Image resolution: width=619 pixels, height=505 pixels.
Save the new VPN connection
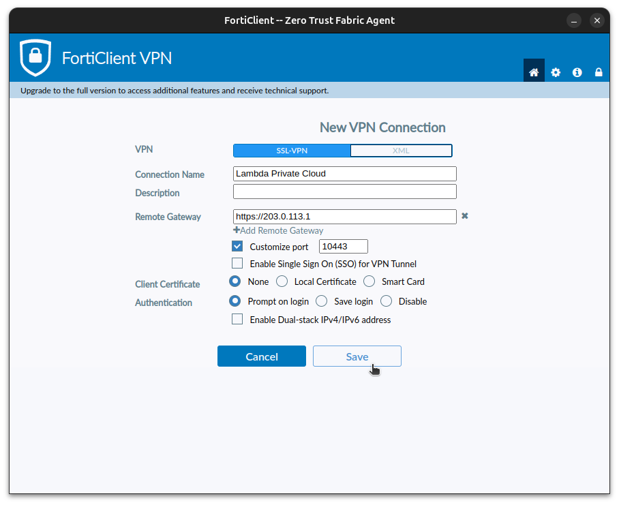357,356
